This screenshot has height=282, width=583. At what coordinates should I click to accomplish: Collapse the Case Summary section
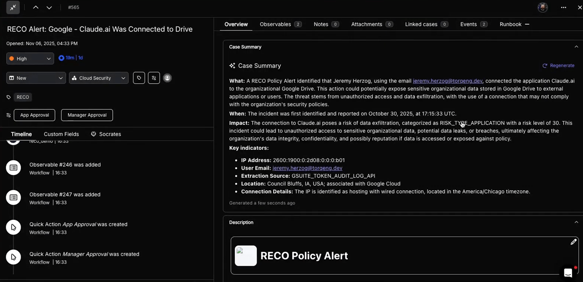[x=576, y=47]
